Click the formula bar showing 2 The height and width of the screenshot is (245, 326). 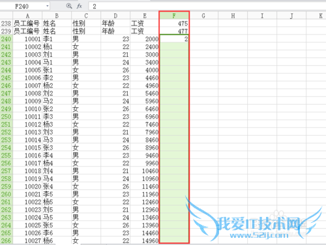tap(207, 6)
